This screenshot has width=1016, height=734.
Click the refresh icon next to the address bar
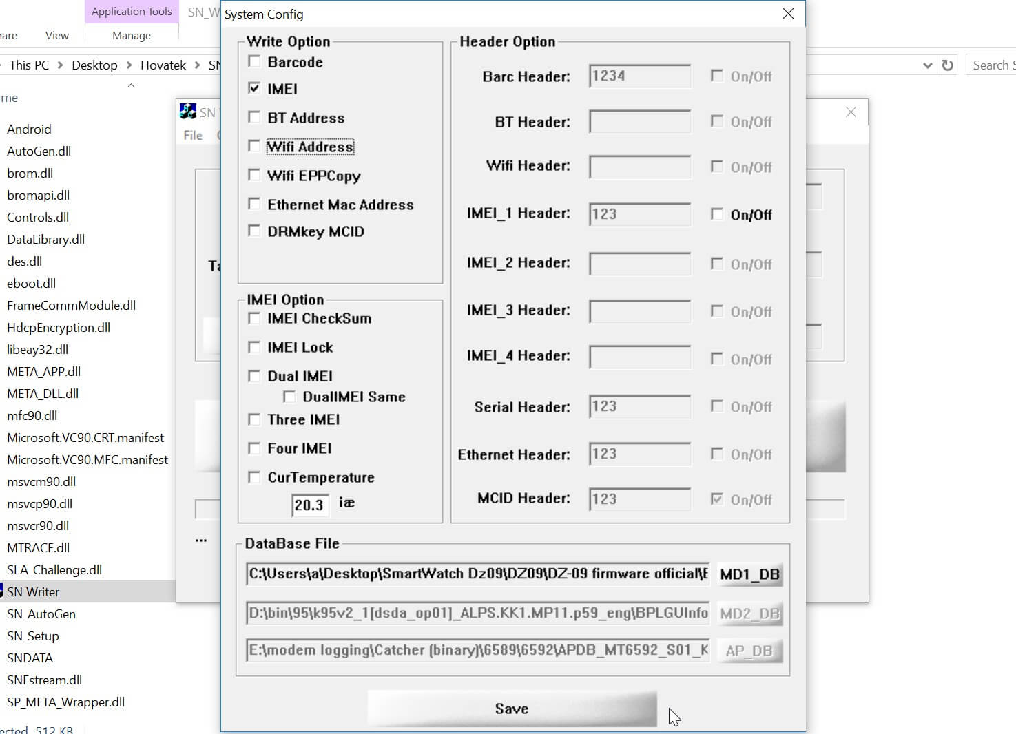[948, 65]
